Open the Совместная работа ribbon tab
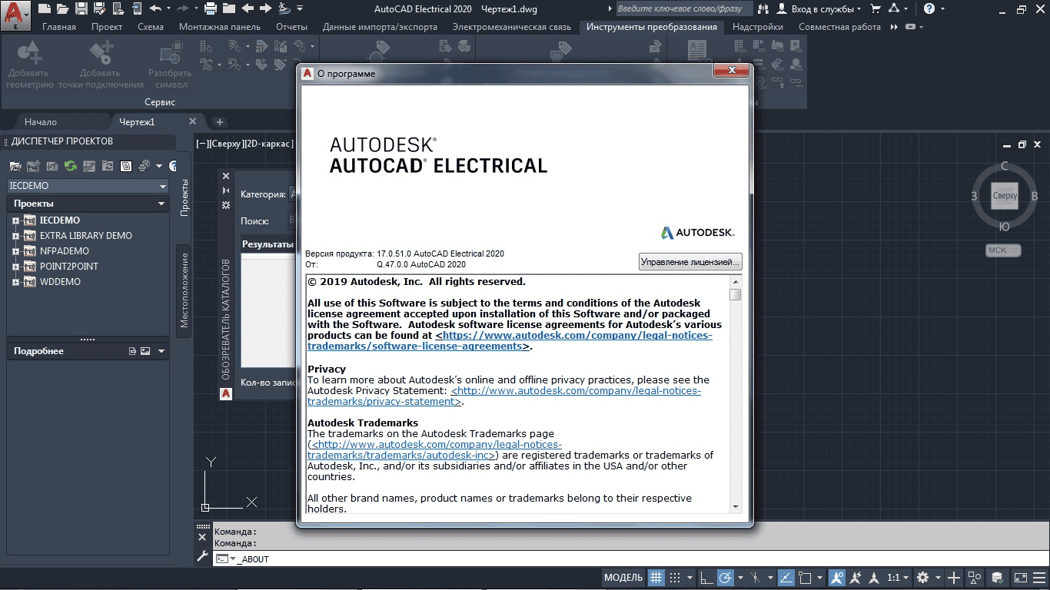 tap(839, 27)
